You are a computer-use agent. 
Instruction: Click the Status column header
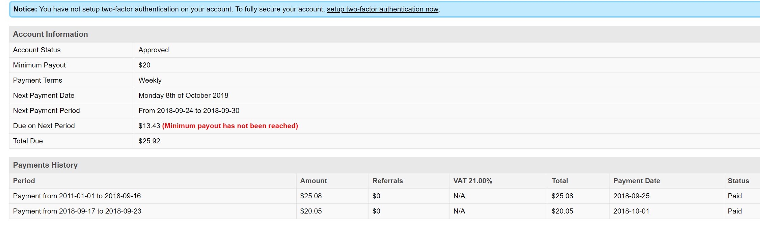pyautogui.click(x=738, y=181)
